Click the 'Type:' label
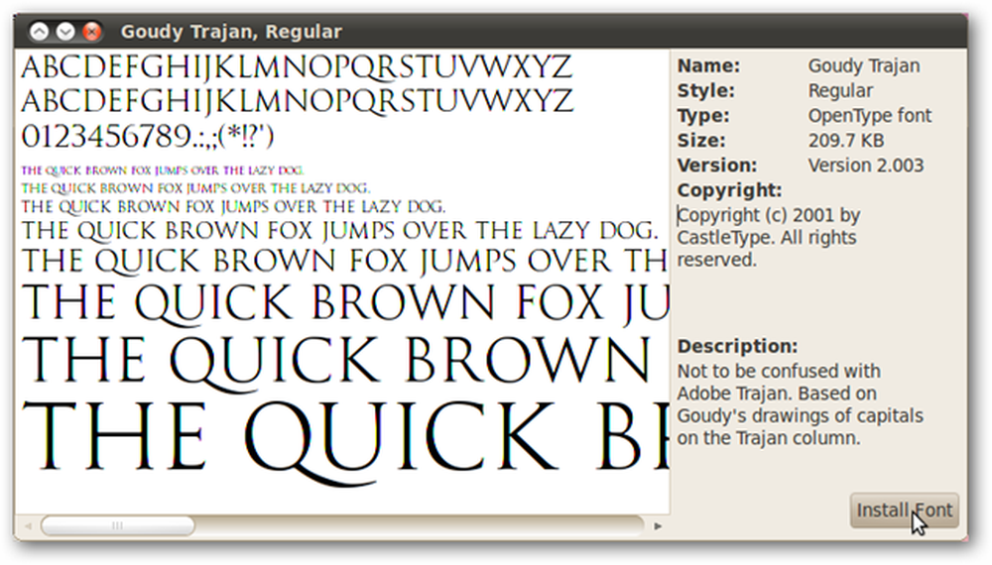The image size is (992, 565). [703, 116]
